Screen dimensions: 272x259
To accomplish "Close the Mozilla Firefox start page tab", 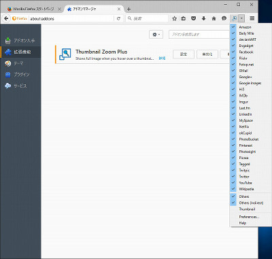I will tap(59, 9).
